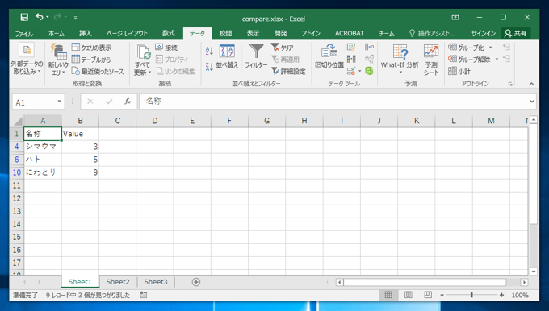Open the アウトライン dialog launcher

coord(510,85)
